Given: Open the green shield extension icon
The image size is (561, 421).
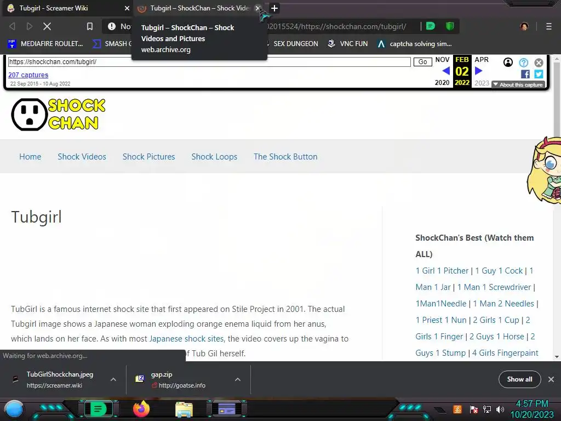Looking at the screenshot, I should pos(450,26).
